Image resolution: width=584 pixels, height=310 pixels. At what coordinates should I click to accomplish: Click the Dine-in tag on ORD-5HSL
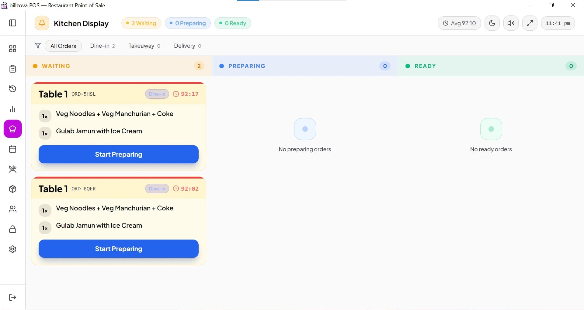point(157,94)
